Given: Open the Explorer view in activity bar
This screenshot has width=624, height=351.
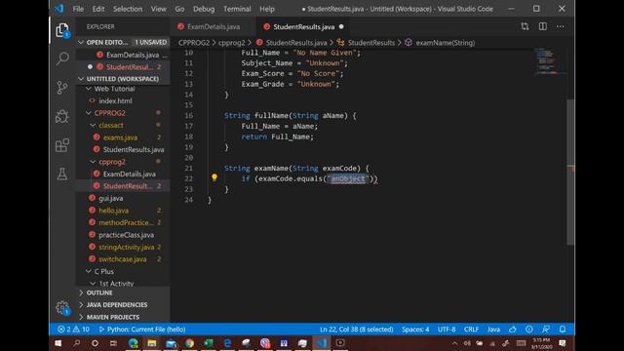Looking at the screenshot, I should (x=62, y=30).
